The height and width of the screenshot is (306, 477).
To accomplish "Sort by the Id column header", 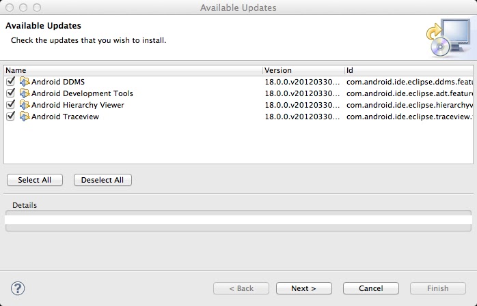I will click(x=409, y=70).
